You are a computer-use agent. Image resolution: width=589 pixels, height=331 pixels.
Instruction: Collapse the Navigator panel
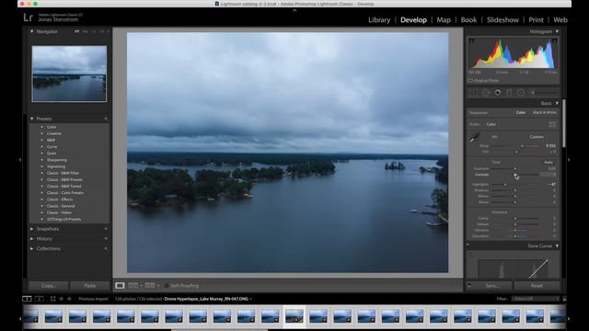32,31
